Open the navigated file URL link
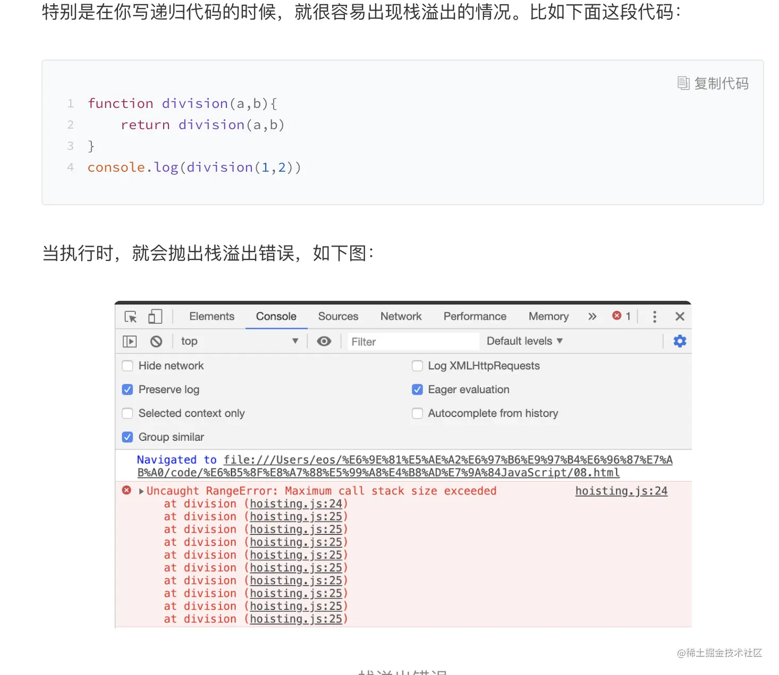Image resolution: width=779 pixels, height=675 pixels. pyautogui.click(x=405, y=466)
